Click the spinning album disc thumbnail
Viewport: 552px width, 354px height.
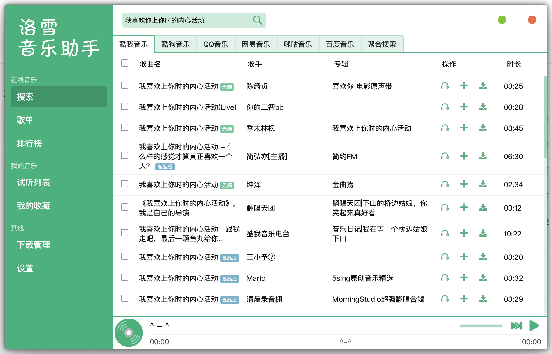(x=129, y=332)
